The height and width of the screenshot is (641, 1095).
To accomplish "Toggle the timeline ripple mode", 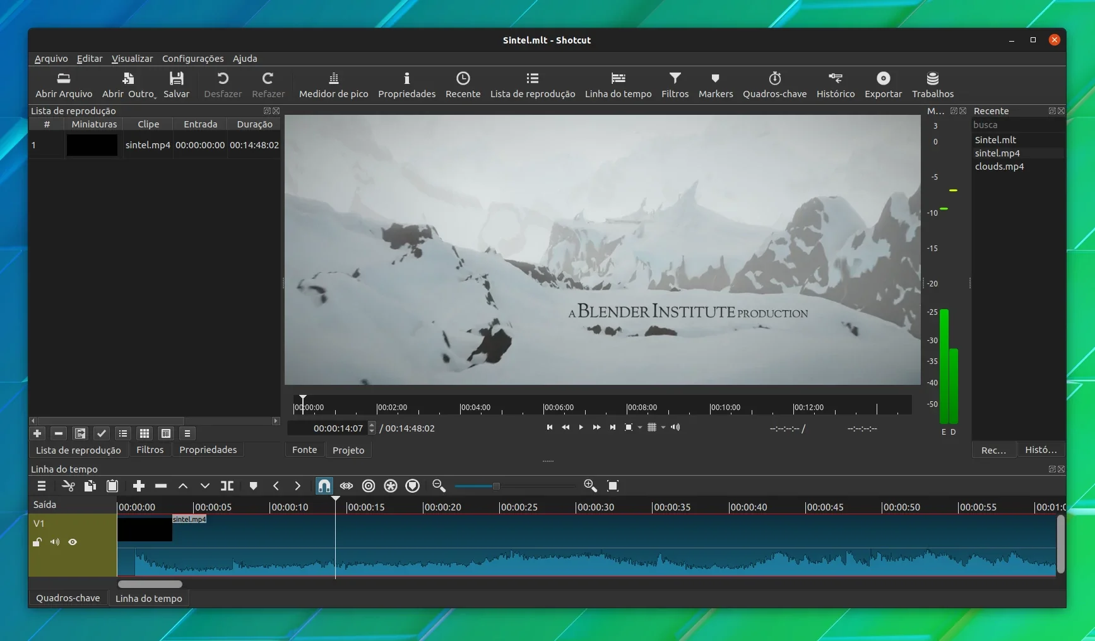I will click(369, 486).
